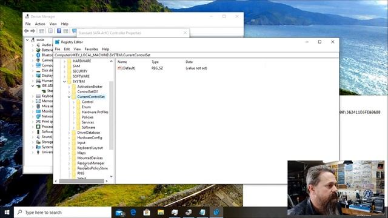The height and width of the screenshot is (218, 388).
Task: Open the Device Manager File menu
Action: coord(28,24)
